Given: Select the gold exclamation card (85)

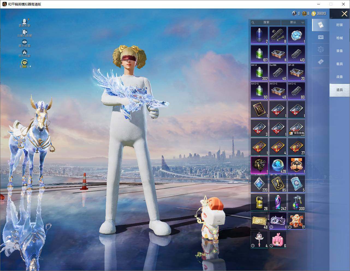Looking at the screenshot, I should click(x=278, y=184).
